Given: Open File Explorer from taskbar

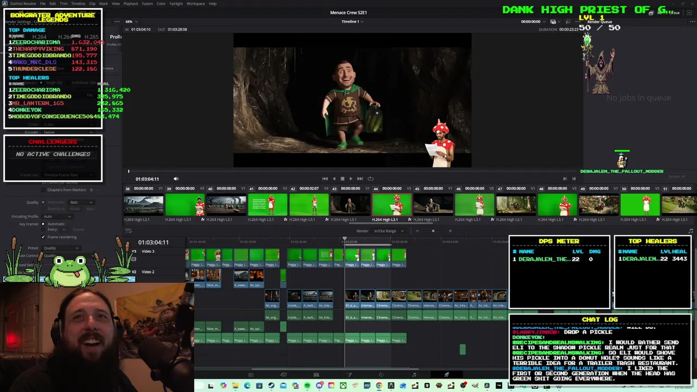Looking at the screenshot, I should [235, 385].
